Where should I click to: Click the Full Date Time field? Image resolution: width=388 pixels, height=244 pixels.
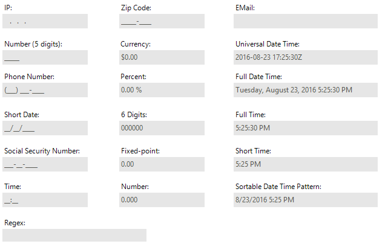[306, 90]
